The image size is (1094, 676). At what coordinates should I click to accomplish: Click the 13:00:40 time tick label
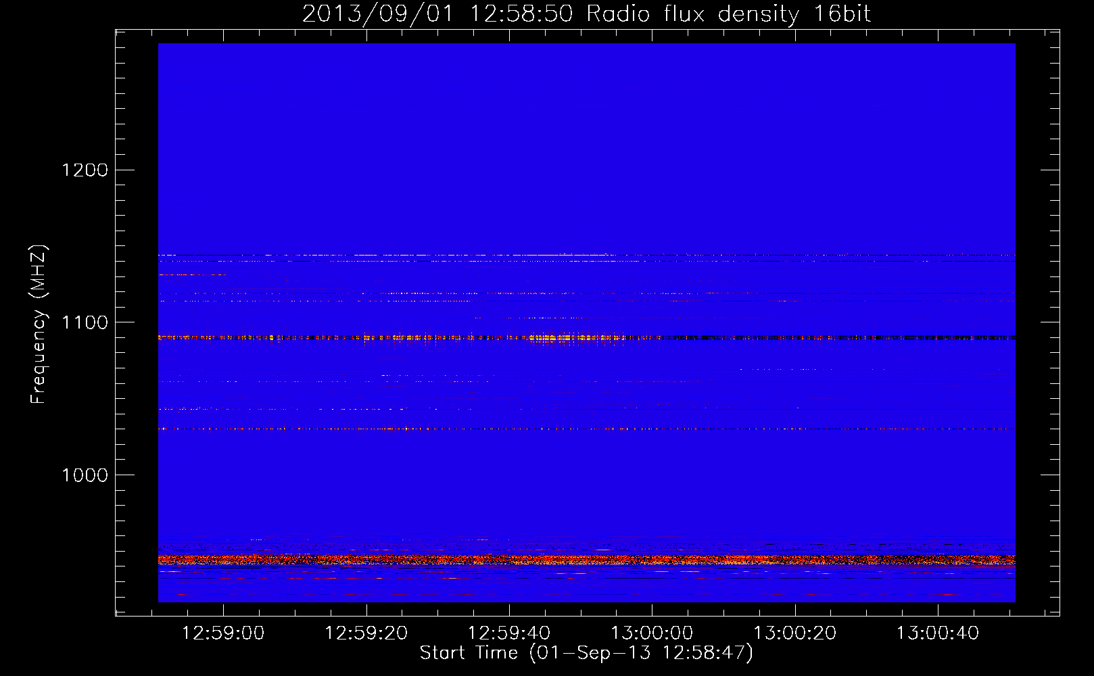coord(938,633)
